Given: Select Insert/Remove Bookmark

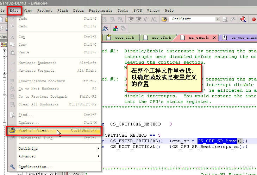Looking at the screenshot, I should pos(55,81).
